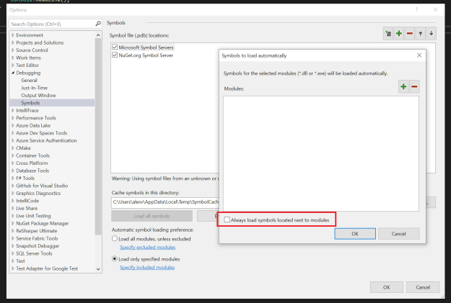The height and width of the screenshot is (303, 451).
Task: Click the green add symbol location icon
Action: coord(399,34)
